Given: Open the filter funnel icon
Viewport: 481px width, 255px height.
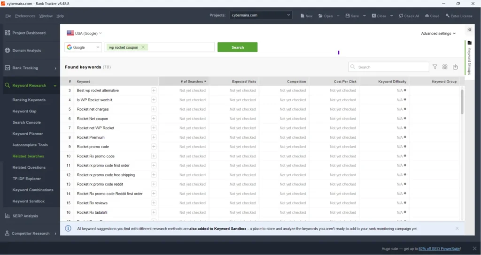Looking at the screenshot, I should (434, 67).
